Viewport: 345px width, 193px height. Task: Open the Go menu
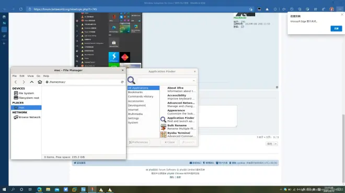pyautogui.click(x=38, y=76)
